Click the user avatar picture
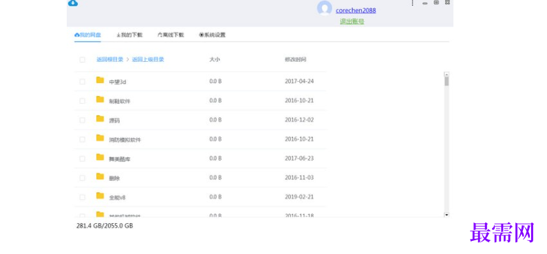Viewport: 547px width, 254px height. pos(325,8)
